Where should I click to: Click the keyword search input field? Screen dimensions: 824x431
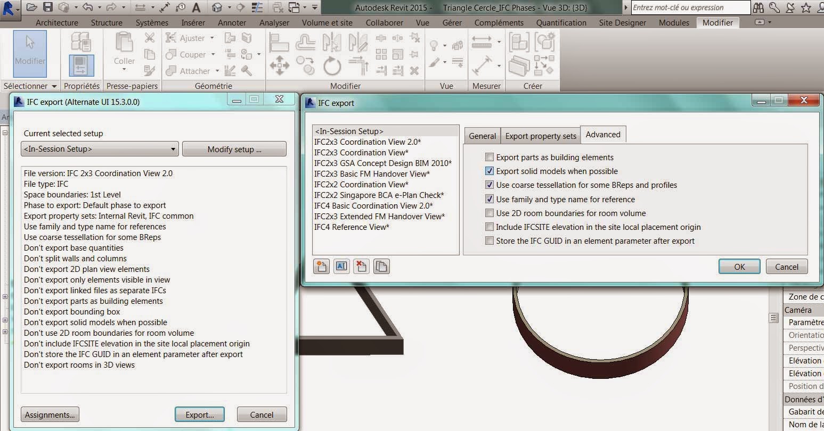(x=691, y=7)
